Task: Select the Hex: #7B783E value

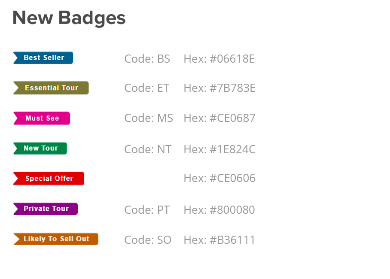Action: coord(219,88)
